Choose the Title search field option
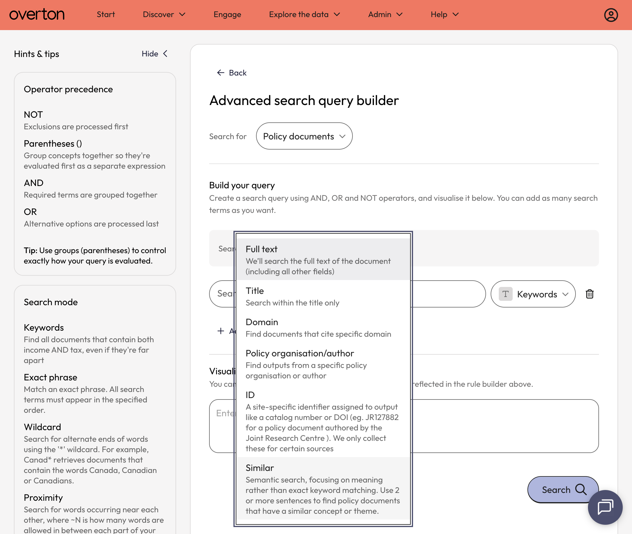 pos(323,296)
